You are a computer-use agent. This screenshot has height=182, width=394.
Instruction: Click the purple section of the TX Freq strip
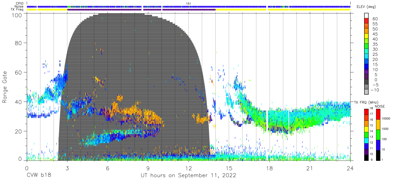[141, 10]
